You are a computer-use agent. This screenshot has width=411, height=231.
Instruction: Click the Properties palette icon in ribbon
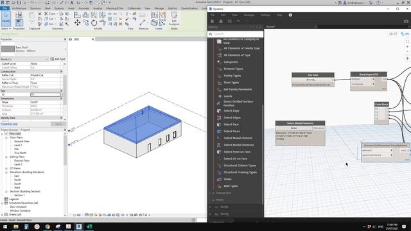pyautogui.click(x=19, y=22)
